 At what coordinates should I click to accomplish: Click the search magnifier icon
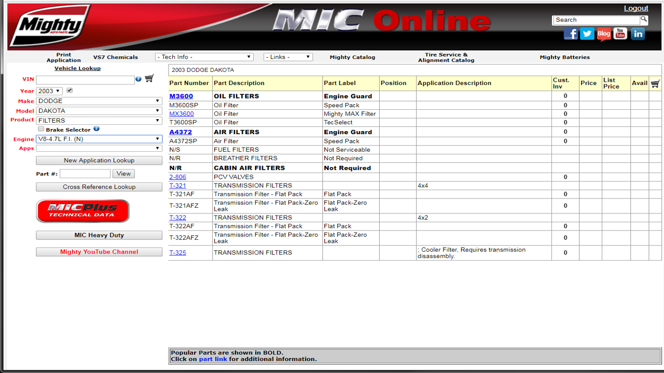[643, 19]
